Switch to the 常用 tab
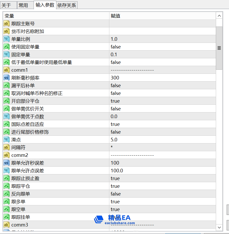The height and width of the screenshot is (234, 229). [25, 5]
